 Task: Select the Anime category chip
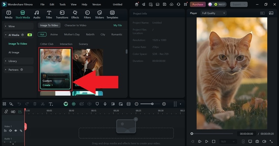pyautogui.click(x=54, y=34)
